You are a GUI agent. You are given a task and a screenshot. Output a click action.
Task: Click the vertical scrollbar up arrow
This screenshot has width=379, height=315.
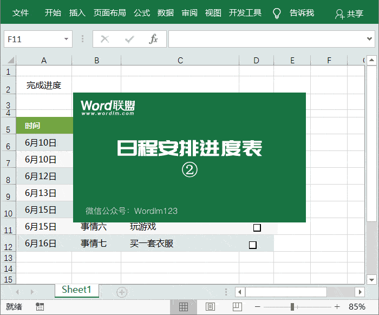pyautogui.click(x=371, y=60)
